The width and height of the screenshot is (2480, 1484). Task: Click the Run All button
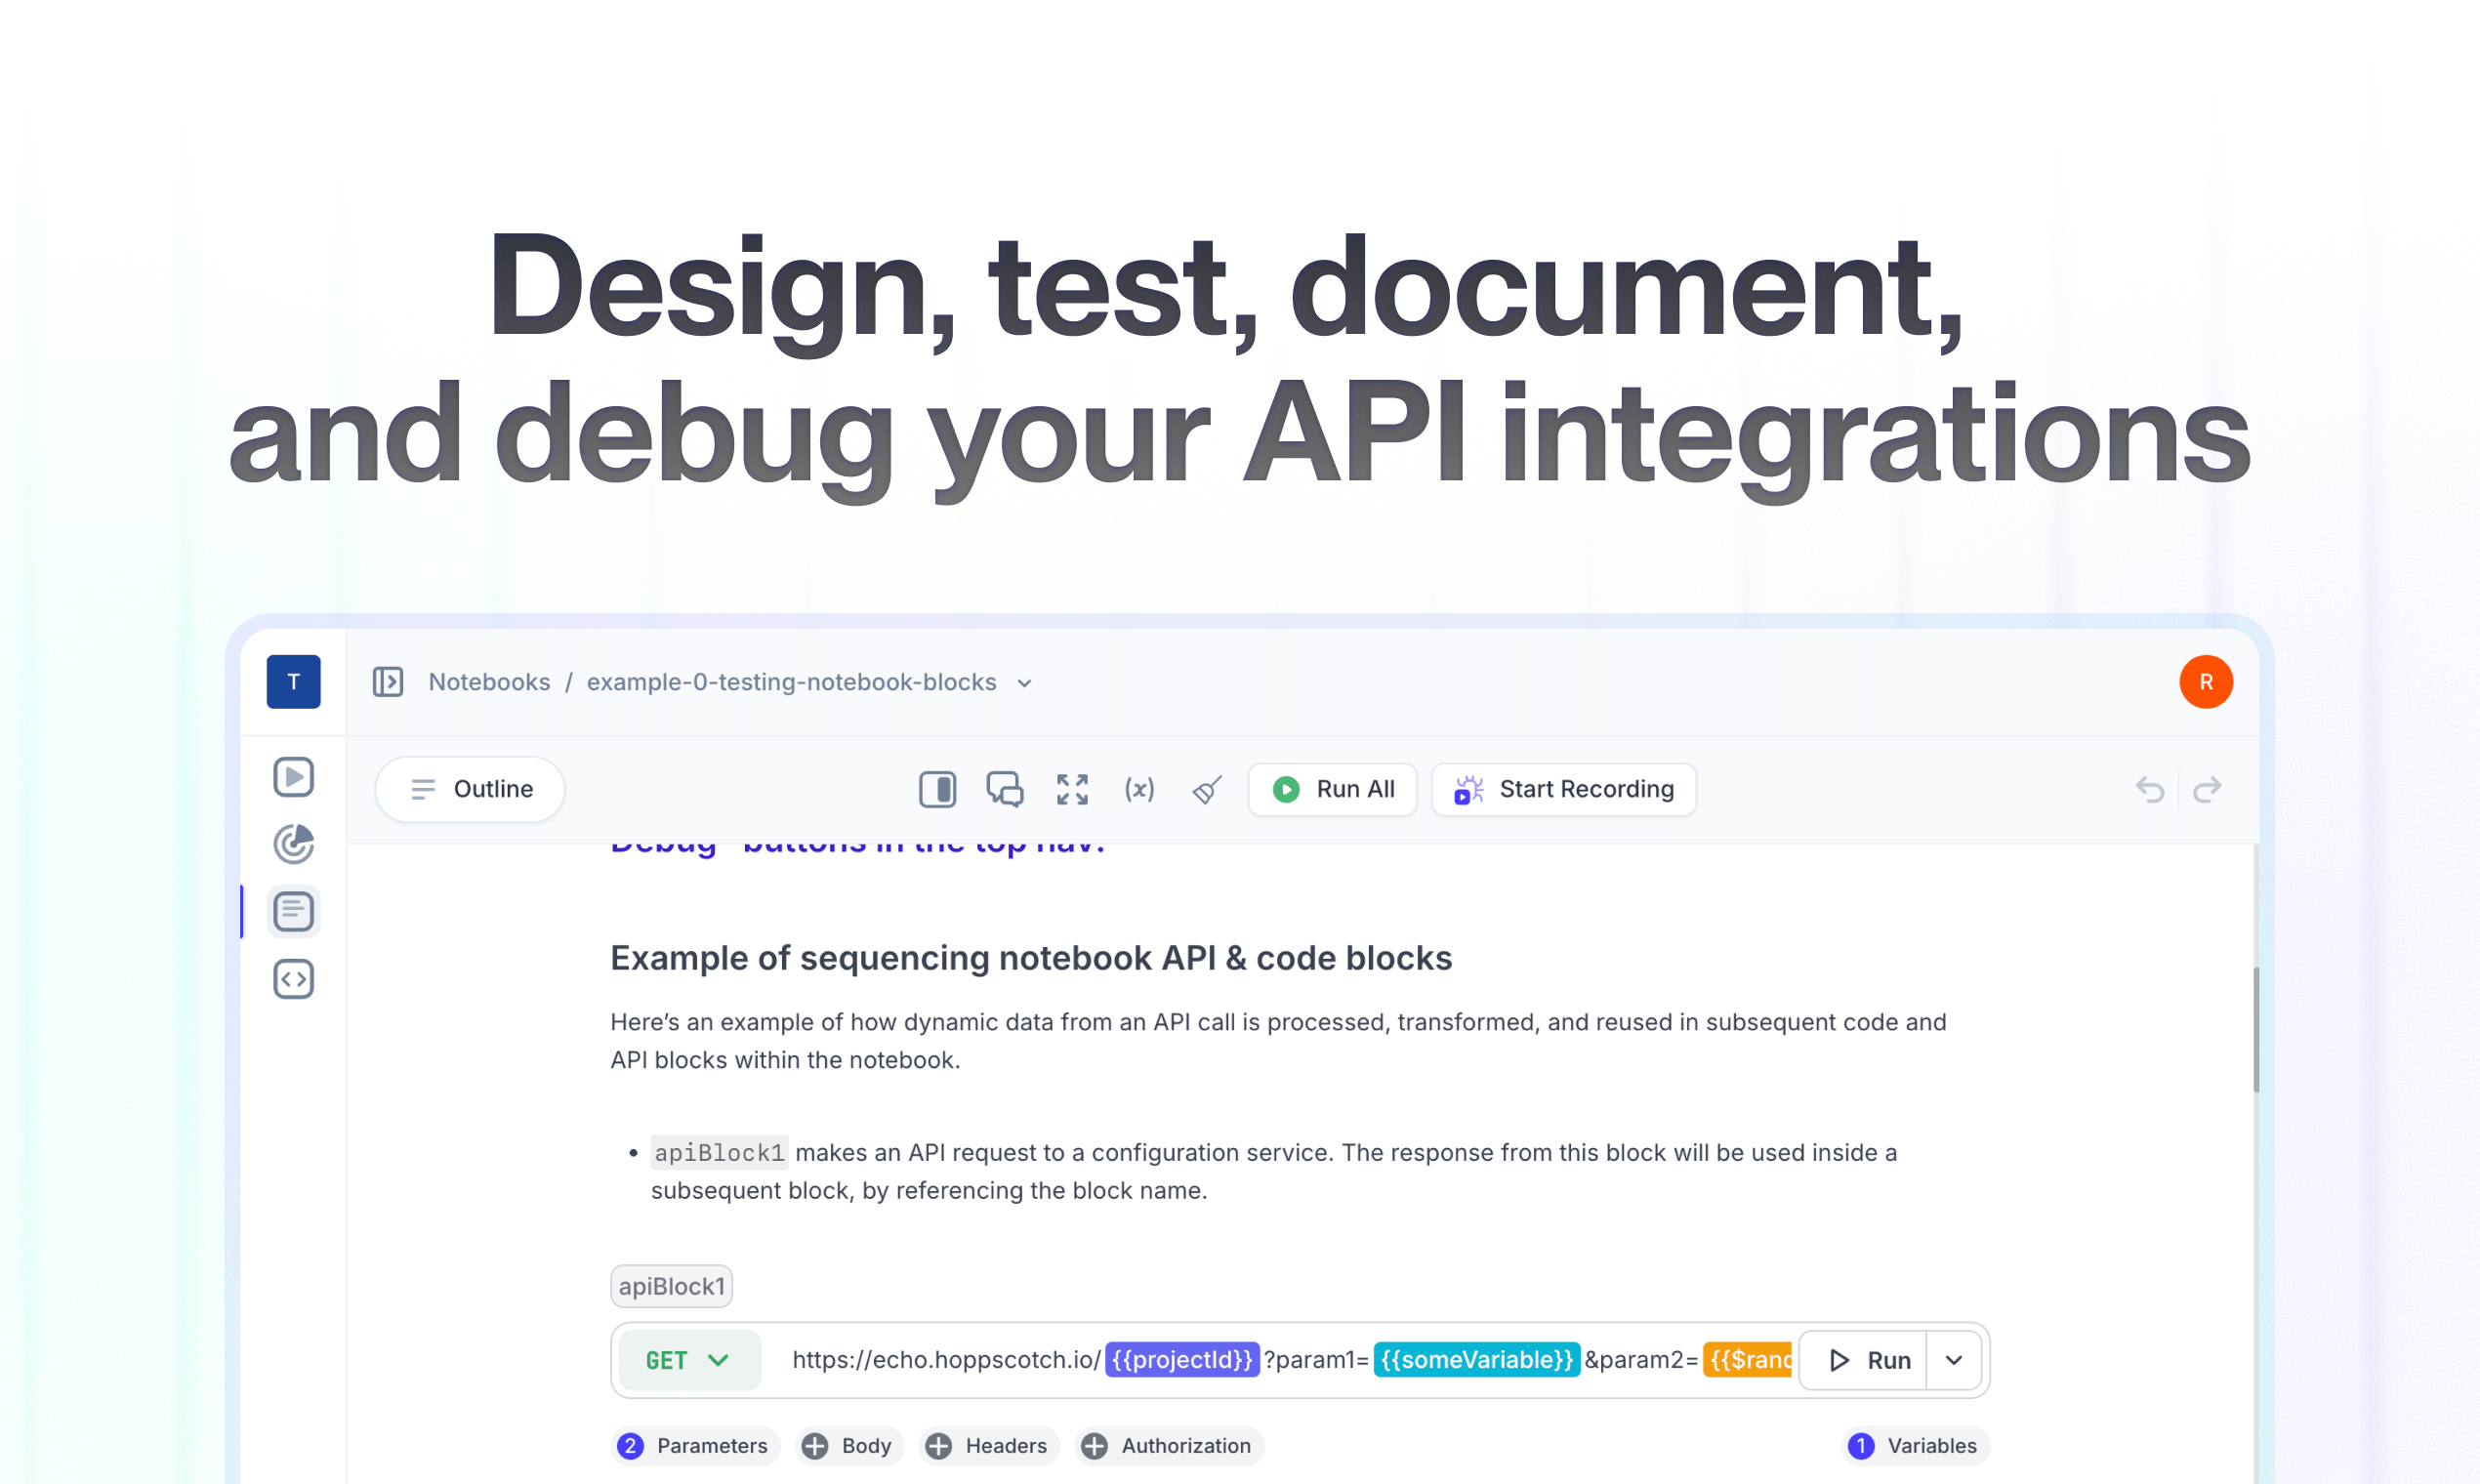[1332, 789]
